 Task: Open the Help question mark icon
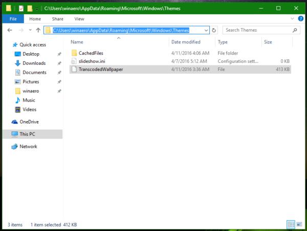[300, 18]
